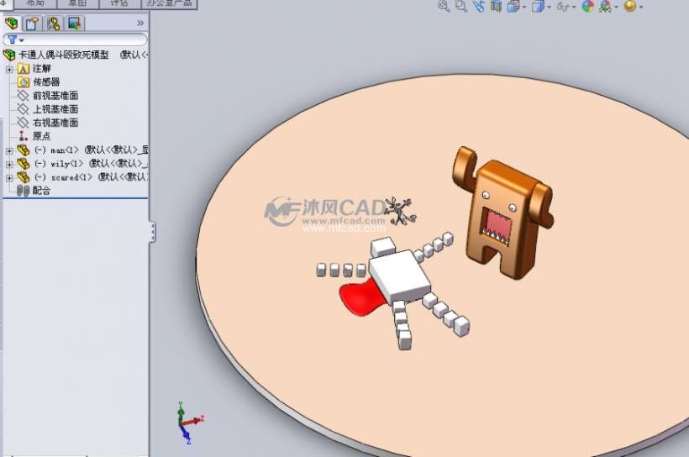This screenshot has height=457, width=689.
Task: Select the top assembly 卡通人偶斗殴致死模型
Action: click(64, 55)
